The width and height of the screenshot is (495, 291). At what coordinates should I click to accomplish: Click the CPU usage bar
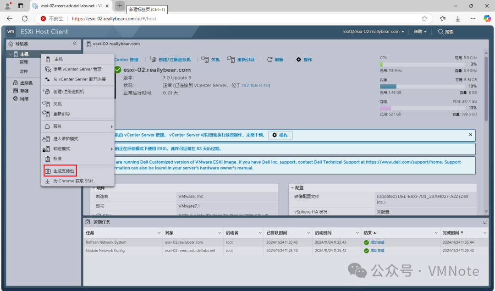(x=422, y=64)
